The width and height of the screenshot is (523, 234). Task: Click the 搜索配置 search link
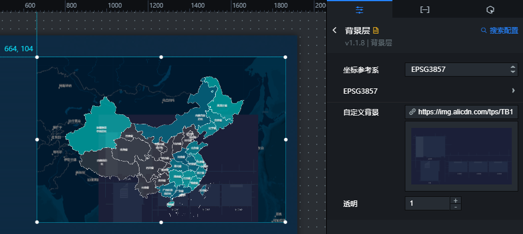click(x=499, y=30)
